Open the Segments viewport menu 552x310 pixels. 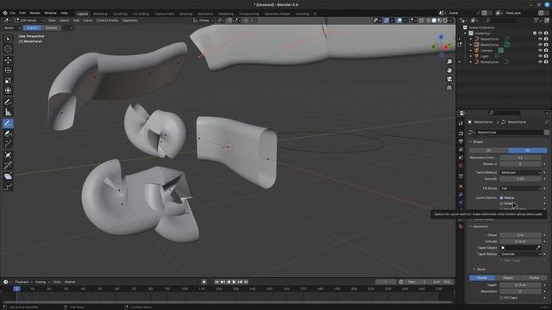130,21
